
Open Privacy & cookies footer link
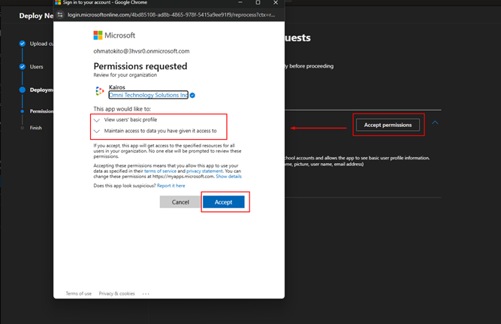(117, 294)
